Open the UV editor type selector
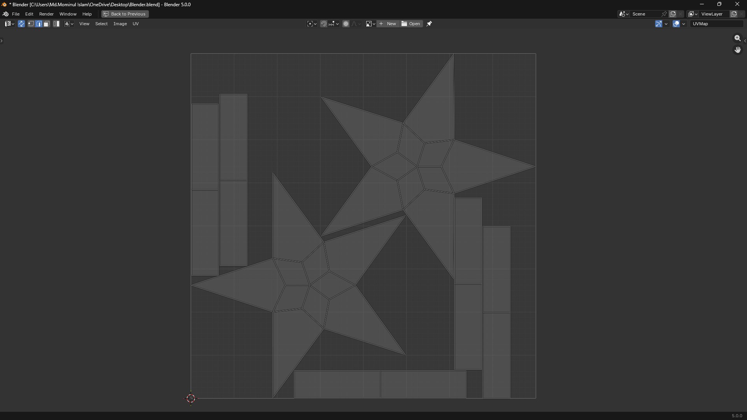The width and height of the screenshot is (747, 420). [9, 24]
